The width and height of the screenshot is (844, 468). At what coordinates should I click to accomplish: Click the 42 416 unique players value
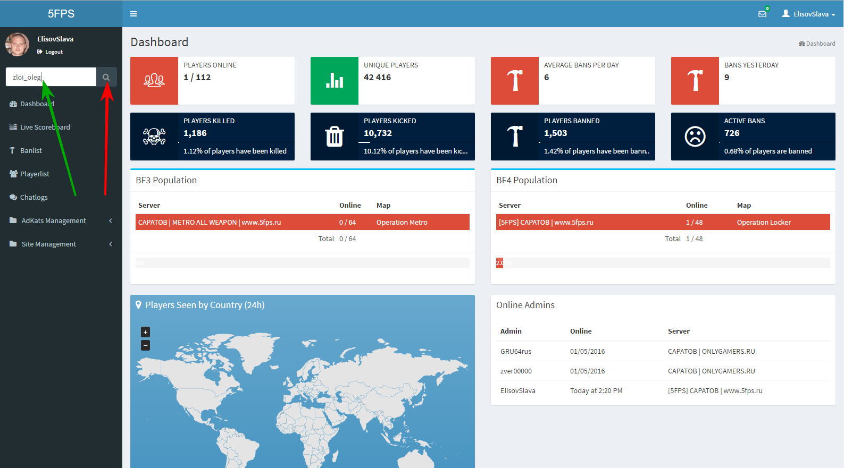click(377, 78)
